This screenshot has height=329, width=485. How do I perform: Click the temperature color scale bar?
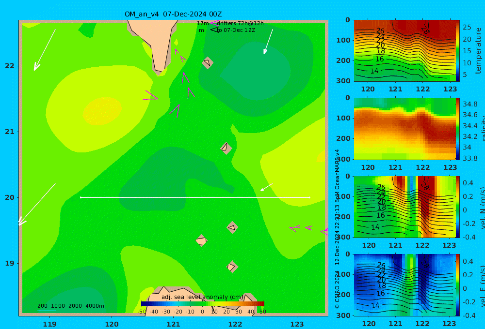click(458, 51)
